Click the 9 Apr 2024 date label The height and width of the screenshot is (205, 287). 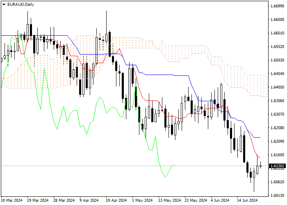point(89,200)
